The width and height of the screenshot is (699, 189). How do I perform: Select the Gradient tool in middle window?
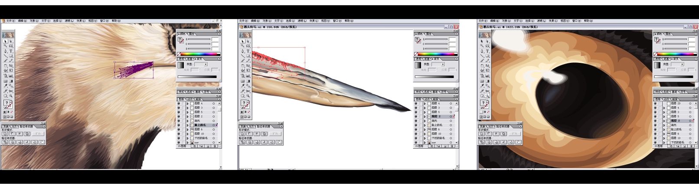pos(248,81)
